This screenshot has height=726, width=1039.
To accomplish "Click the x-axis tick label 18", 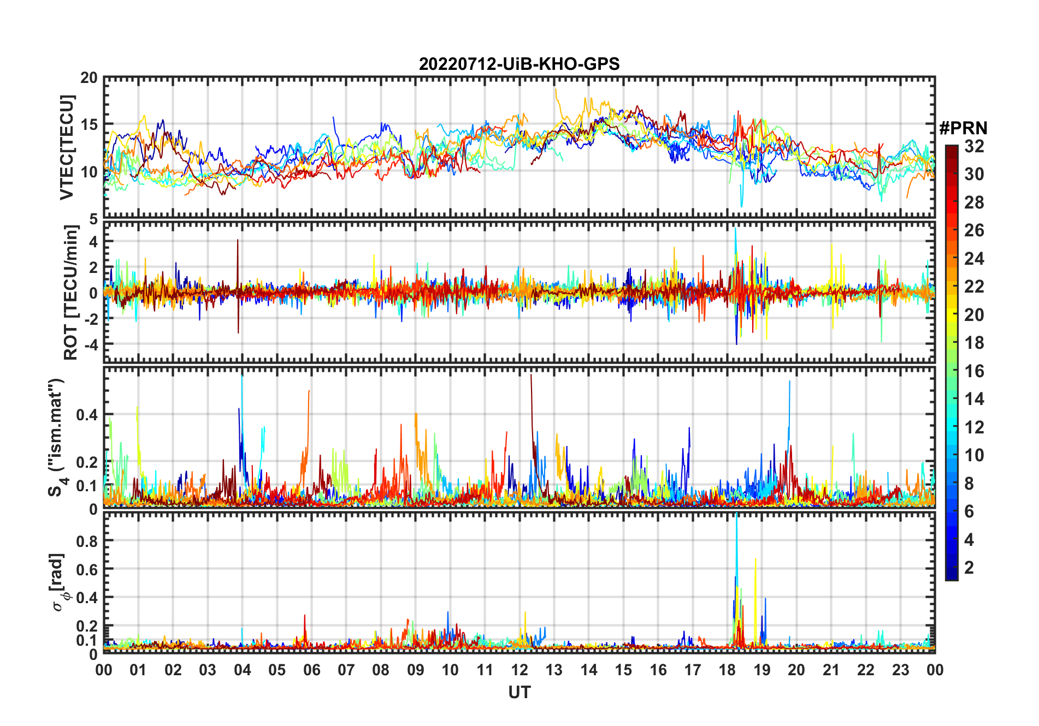I will [x=727, y=670].
